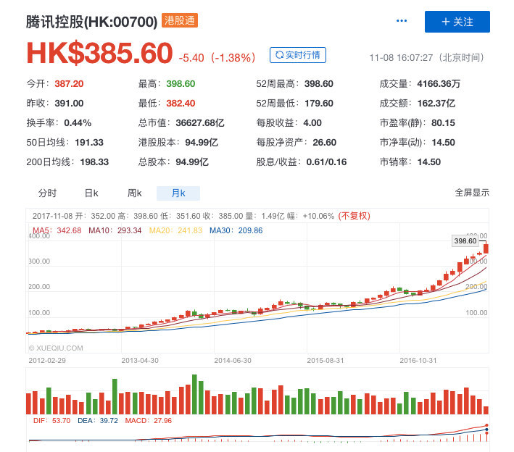Image resolution: width=514 pixels, height=452 pixels.
Task: Click the 腾讯控股(HK:00700) stock title
Action: pyautogui.click(x=92, y=22)
